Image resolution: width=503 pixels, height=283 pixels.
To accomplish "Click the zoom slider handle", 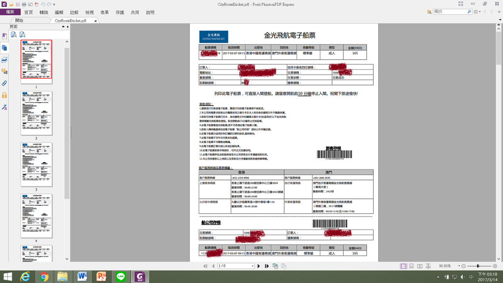I will pyautogui.click(x=478, y=266).
